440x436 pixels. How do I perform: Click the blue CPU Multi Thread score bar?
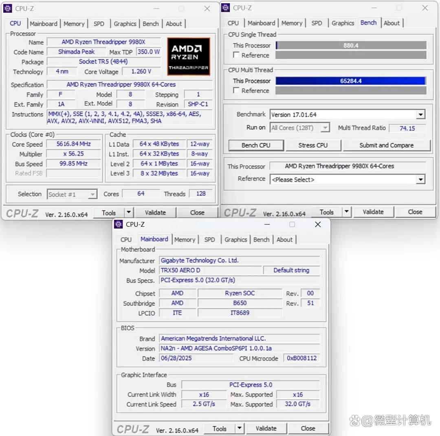350,81
